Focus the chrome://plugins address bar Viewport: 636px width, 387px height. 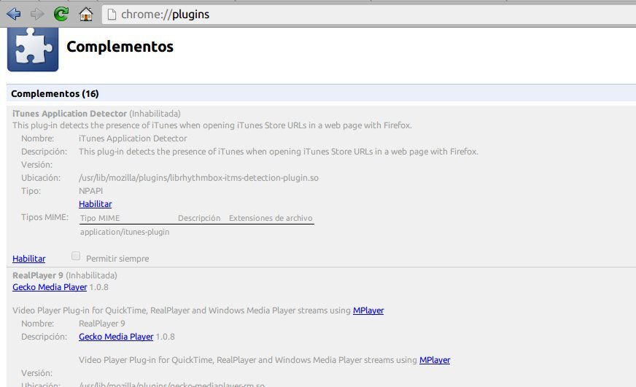368,14
